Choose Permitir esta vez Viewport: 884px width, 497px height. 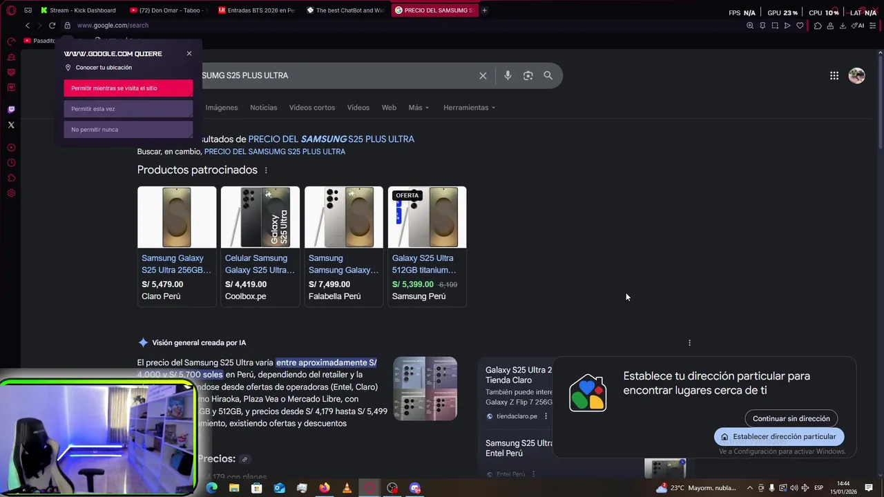[128, 109]
